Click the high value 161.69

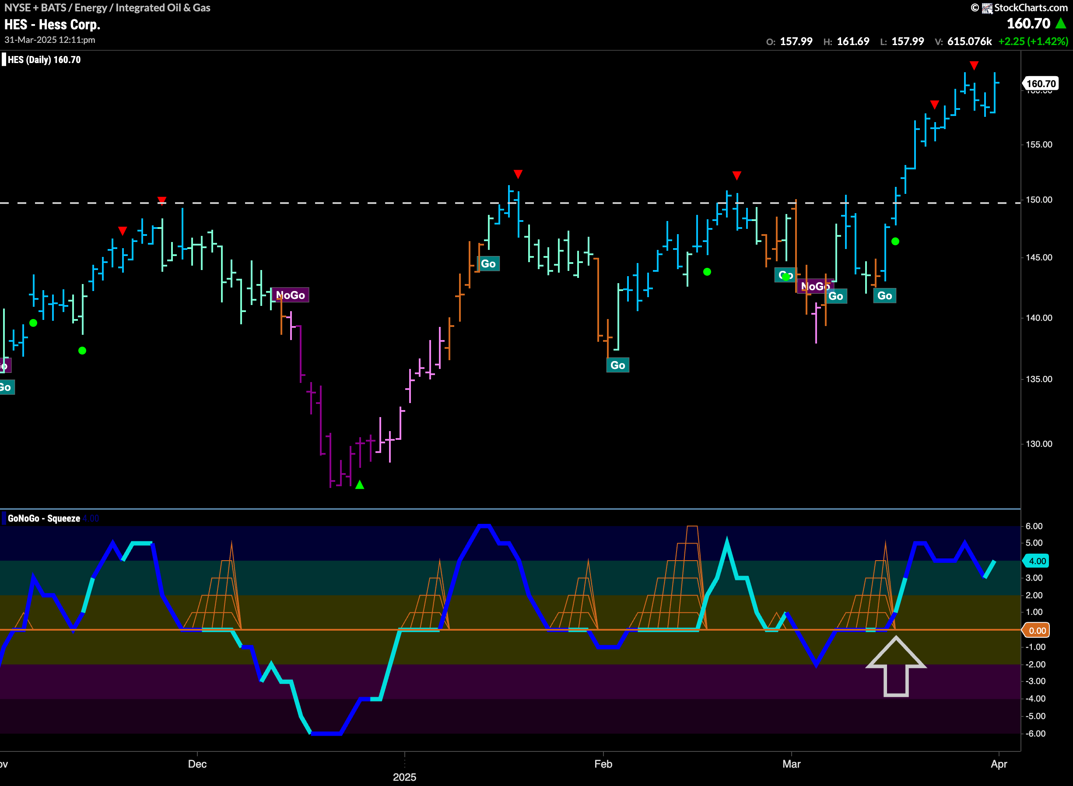point(853,42)
